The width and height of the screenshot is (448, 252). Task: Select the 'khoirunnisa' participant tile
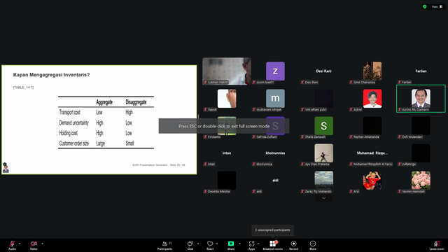[x=275, y=153]
